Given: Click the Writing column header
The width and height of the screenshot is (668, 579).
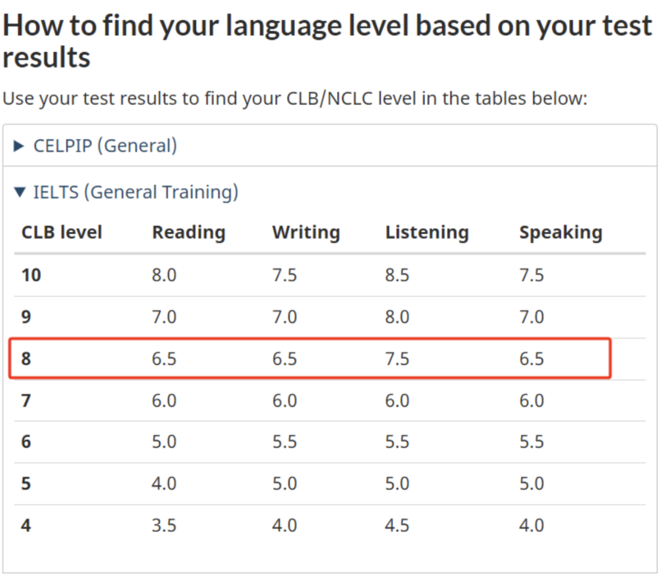Looking at the screenshot, I should tap(306, 233).
